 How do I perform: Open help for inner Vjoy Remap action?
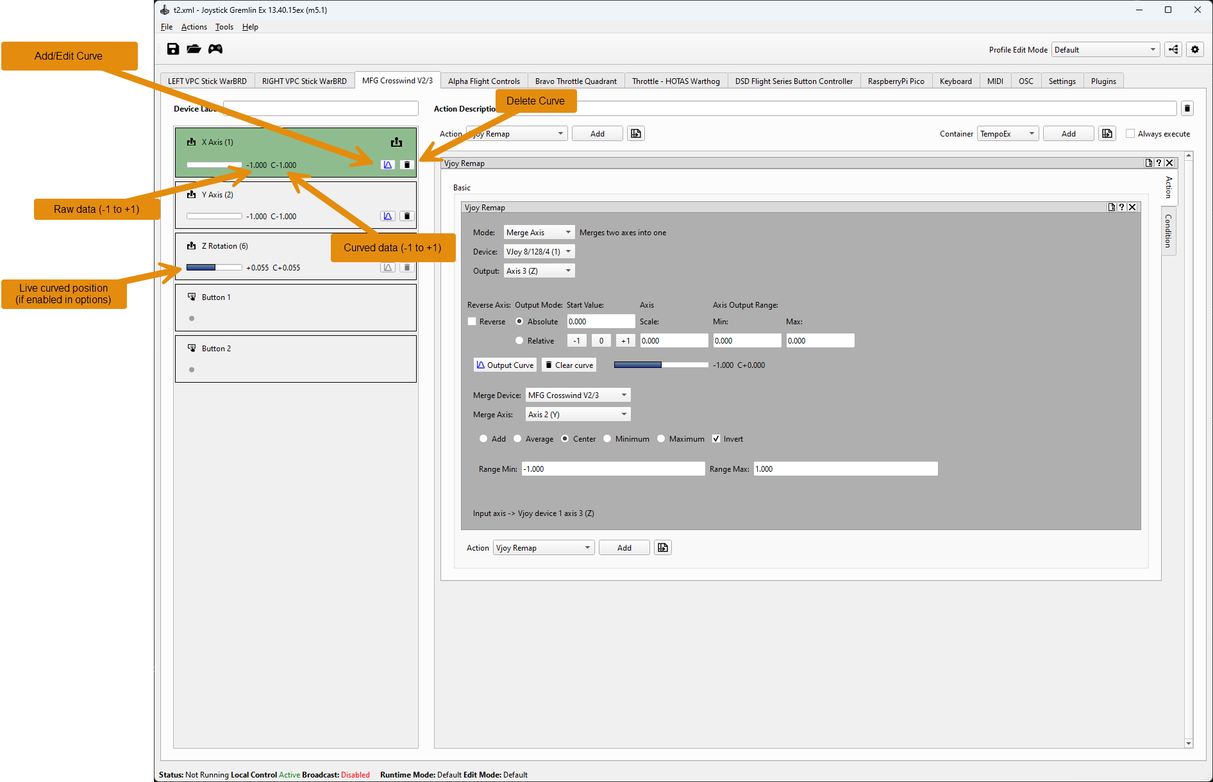click(x=1122, y=207)
